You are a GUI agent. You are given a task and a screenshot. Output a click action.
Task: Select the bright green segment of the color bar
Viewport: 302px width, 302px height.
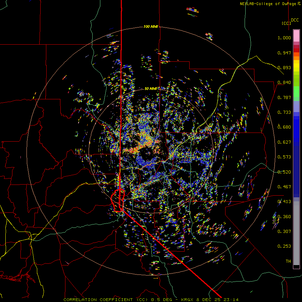(x=296, y=92)
